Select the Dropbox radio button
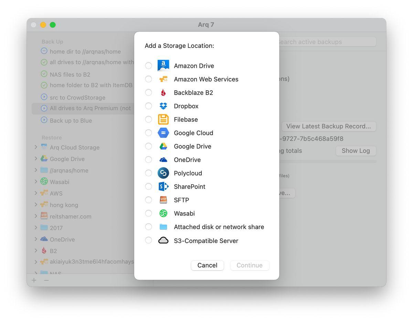This screenshot has height=322, width=413. (x=148, y=106)
